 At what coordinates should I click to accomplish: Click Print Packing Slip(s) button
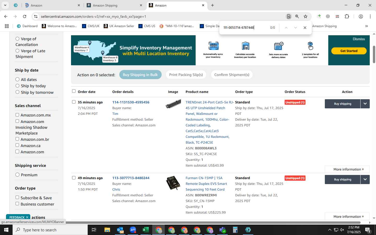(x=186, y=75)
